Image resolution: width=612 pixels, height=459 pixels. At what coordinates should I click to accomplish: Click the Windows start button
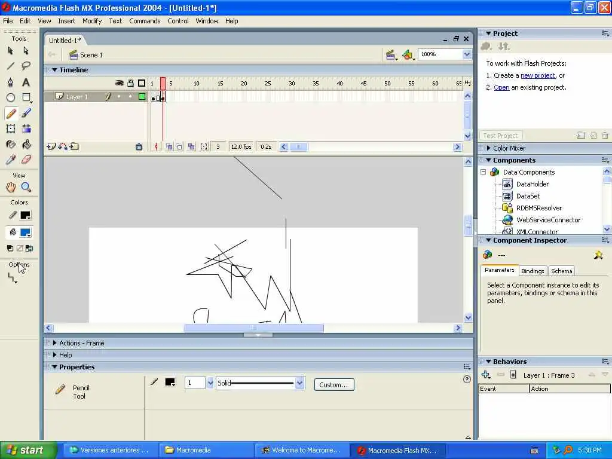click(27, 450)
